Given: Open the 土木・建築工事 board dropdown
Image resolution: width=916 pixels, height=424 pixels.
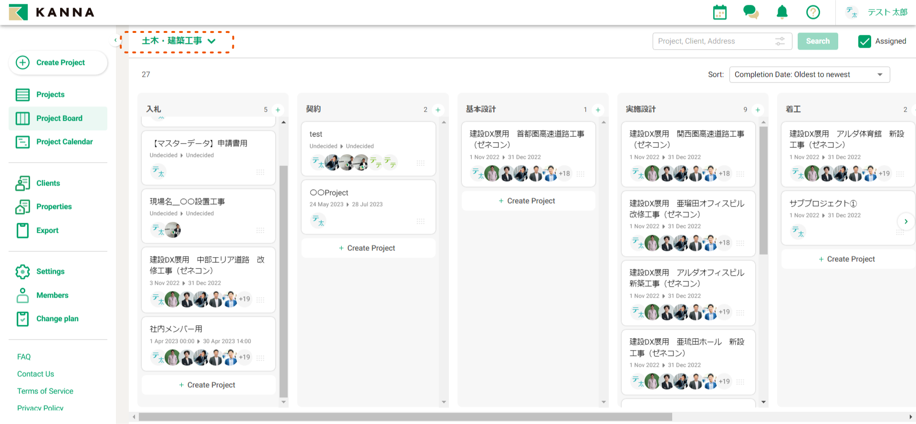Looking at the screenshot, I should pos(178,41).
